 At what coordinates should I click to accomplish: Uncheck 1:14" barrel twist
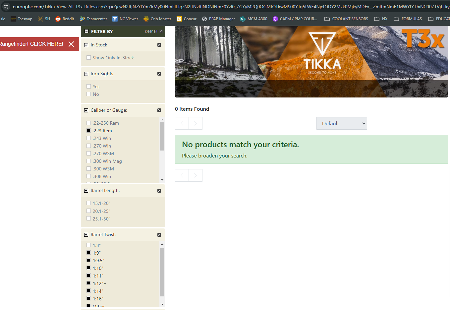(88, 291)
